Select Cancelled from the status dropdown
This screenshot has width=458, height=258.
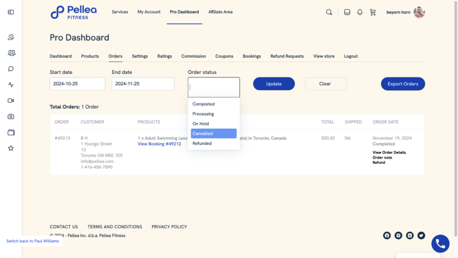tap(213, 133)
